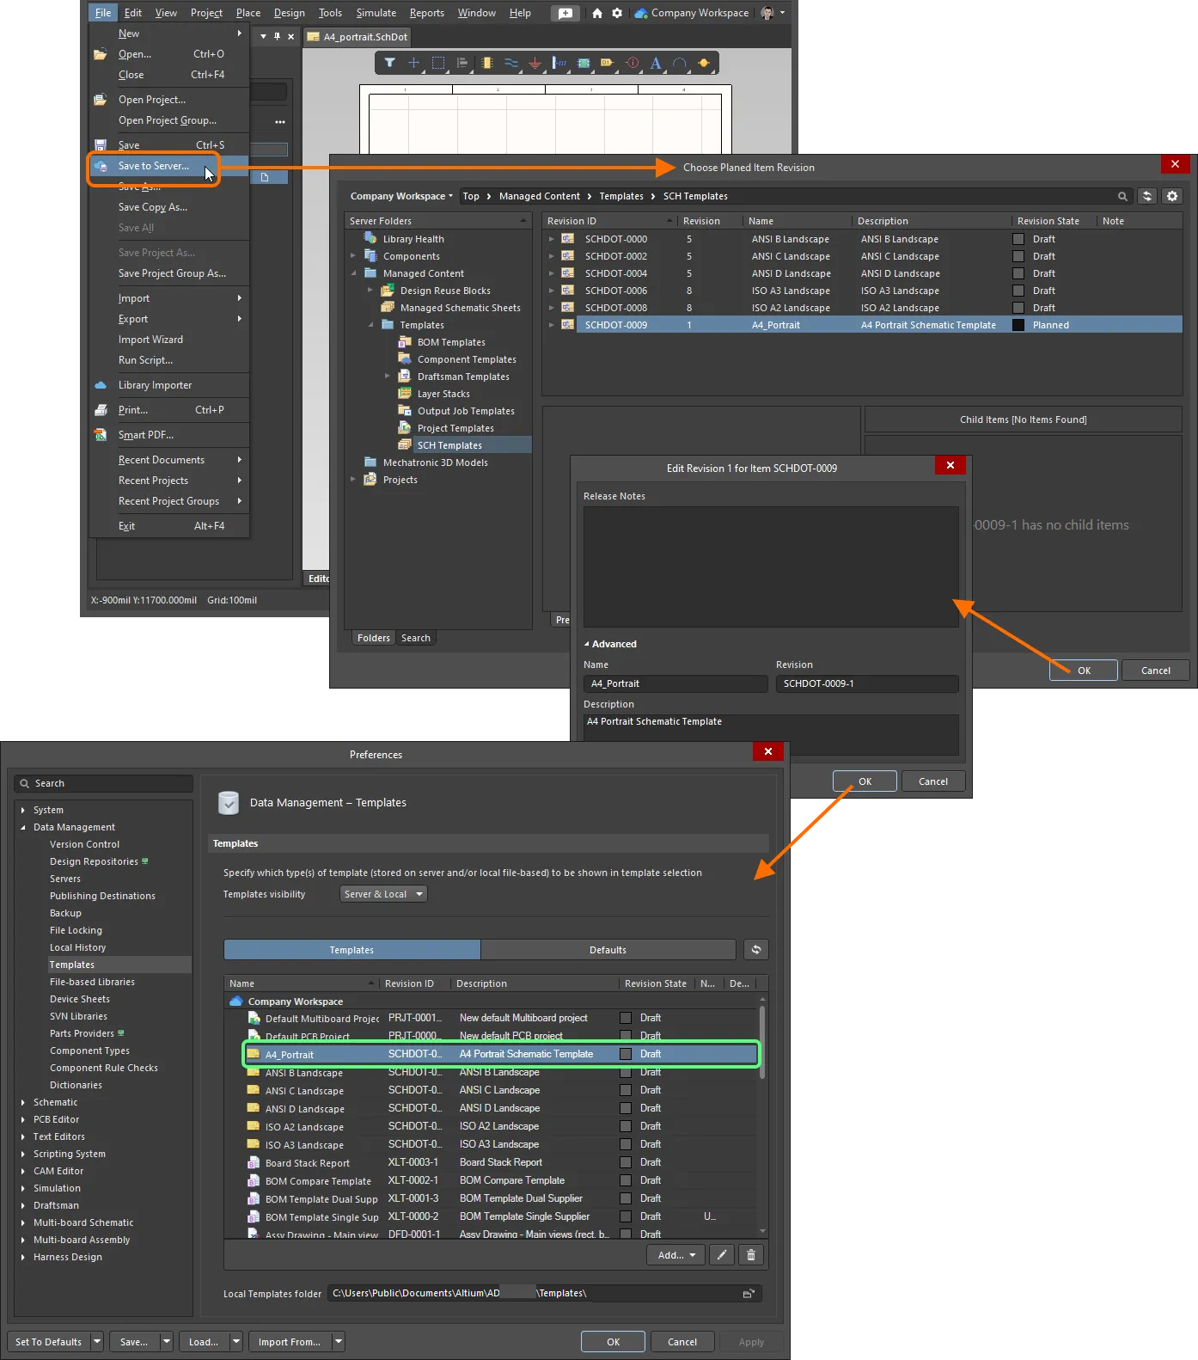Image resolution: width=1198 pixels, height=1360 pixels.
Task: Click refresh icon in Choose Planned Item dialog
Action: (1147, 196)
